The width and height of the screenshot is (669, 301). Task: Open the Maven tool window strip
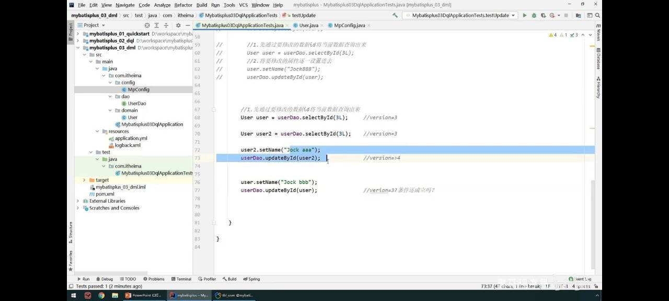[598, 32]
